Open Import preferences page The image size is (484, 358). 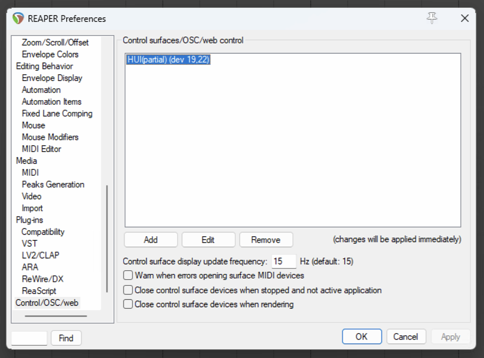point(32,208)
